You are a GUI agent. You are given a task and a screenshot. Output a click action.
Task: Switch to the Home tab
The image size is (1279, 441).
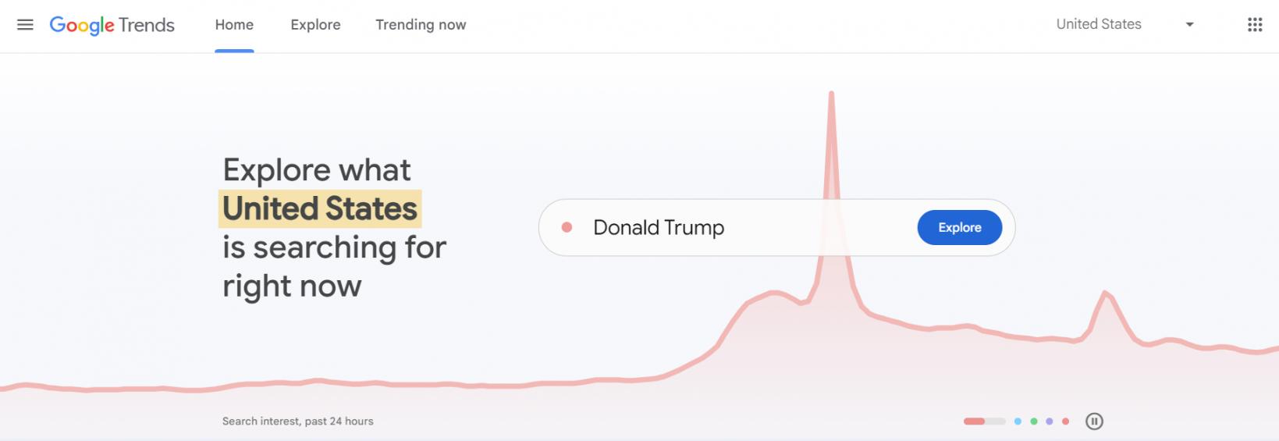pos(234,25)
